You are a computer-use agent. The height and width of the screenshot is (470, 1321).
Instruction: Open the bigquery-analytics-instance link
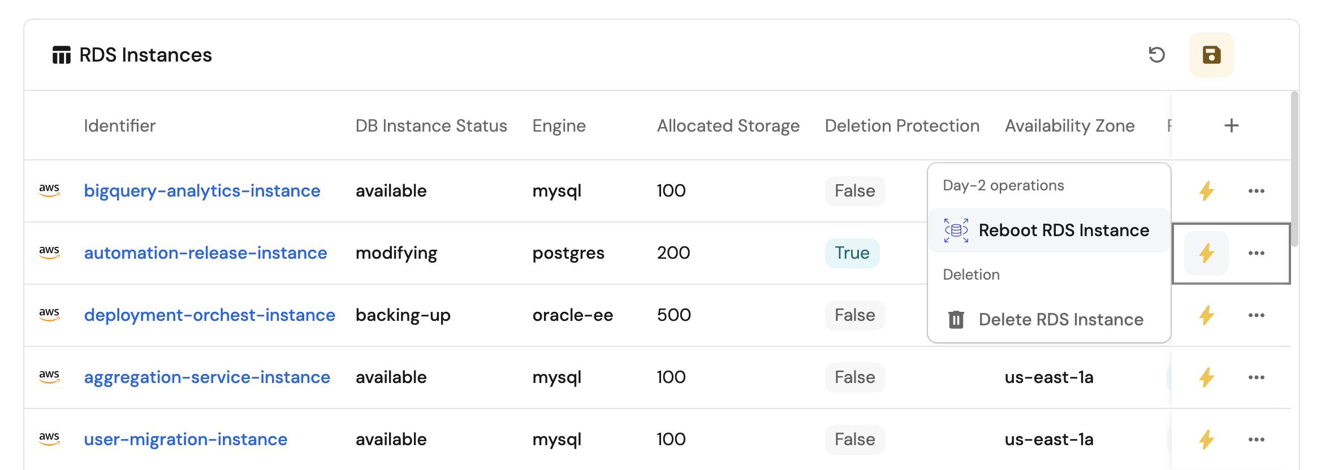(x=202, y=191)
